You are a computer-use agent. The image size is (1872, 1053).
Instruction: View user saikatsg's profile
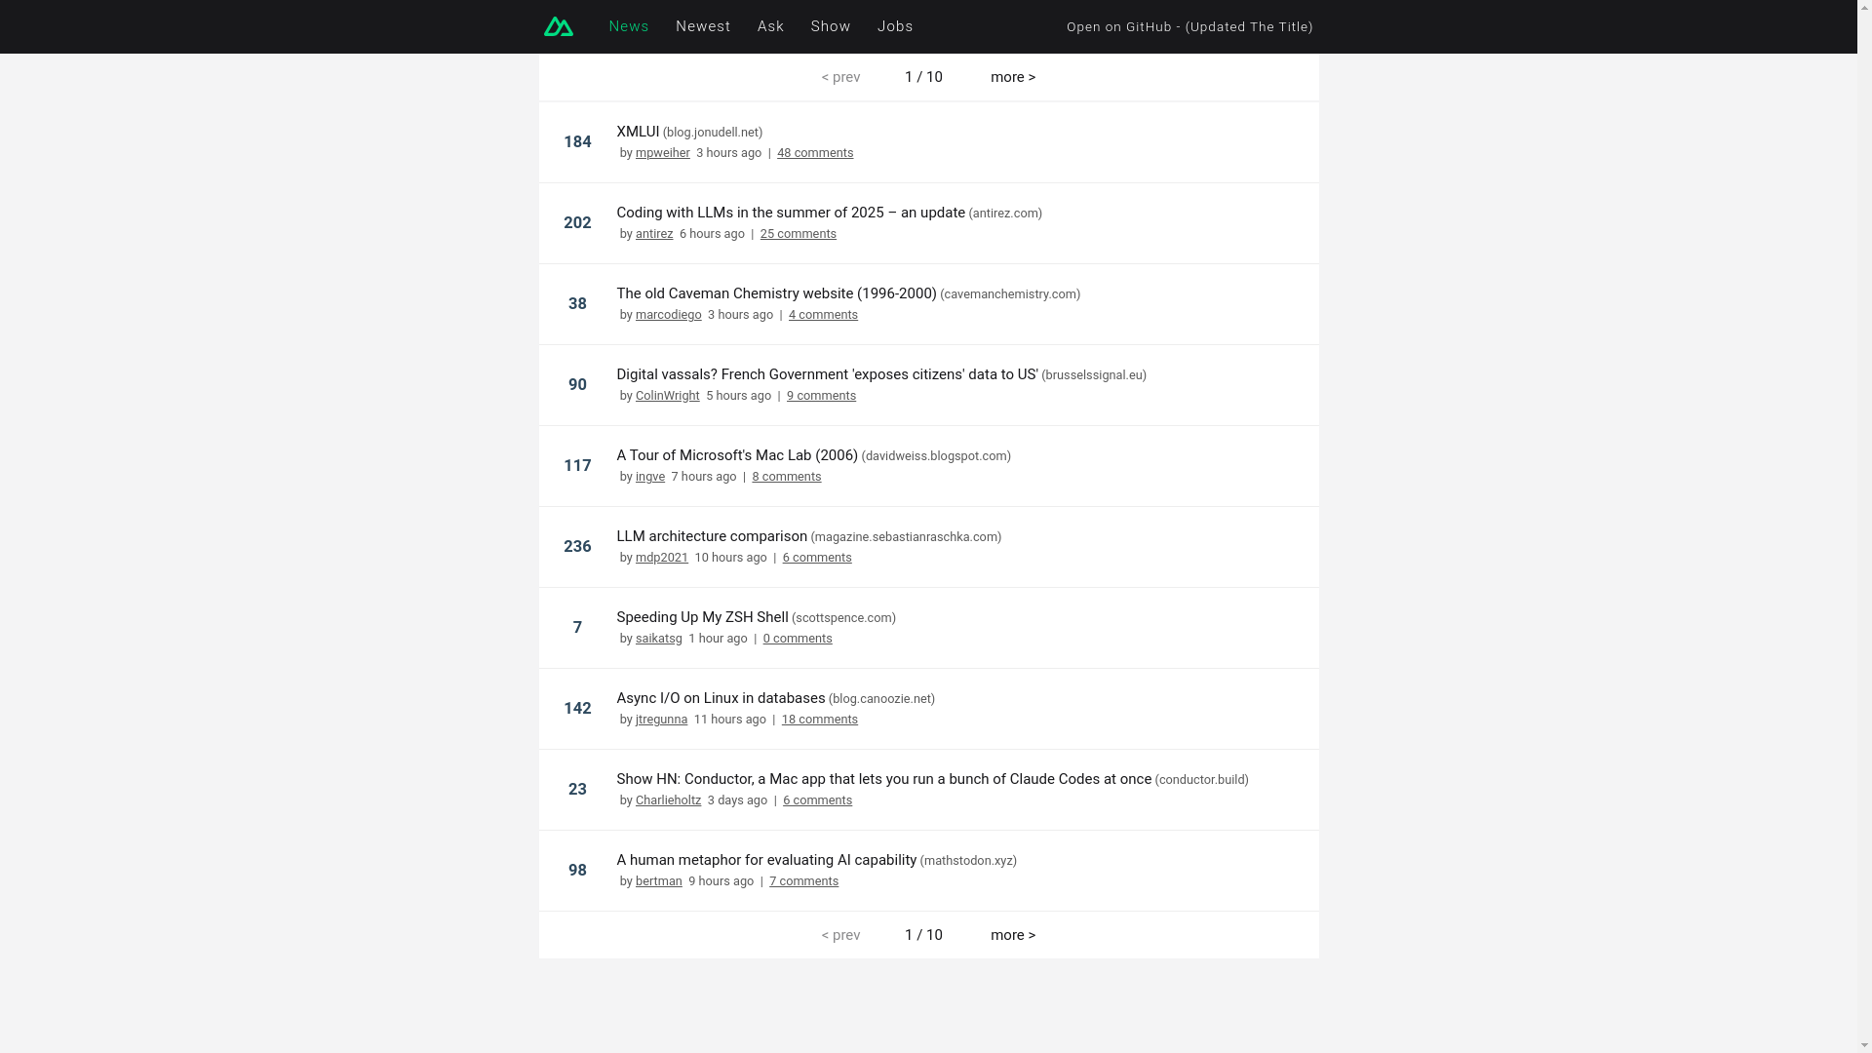659,639
